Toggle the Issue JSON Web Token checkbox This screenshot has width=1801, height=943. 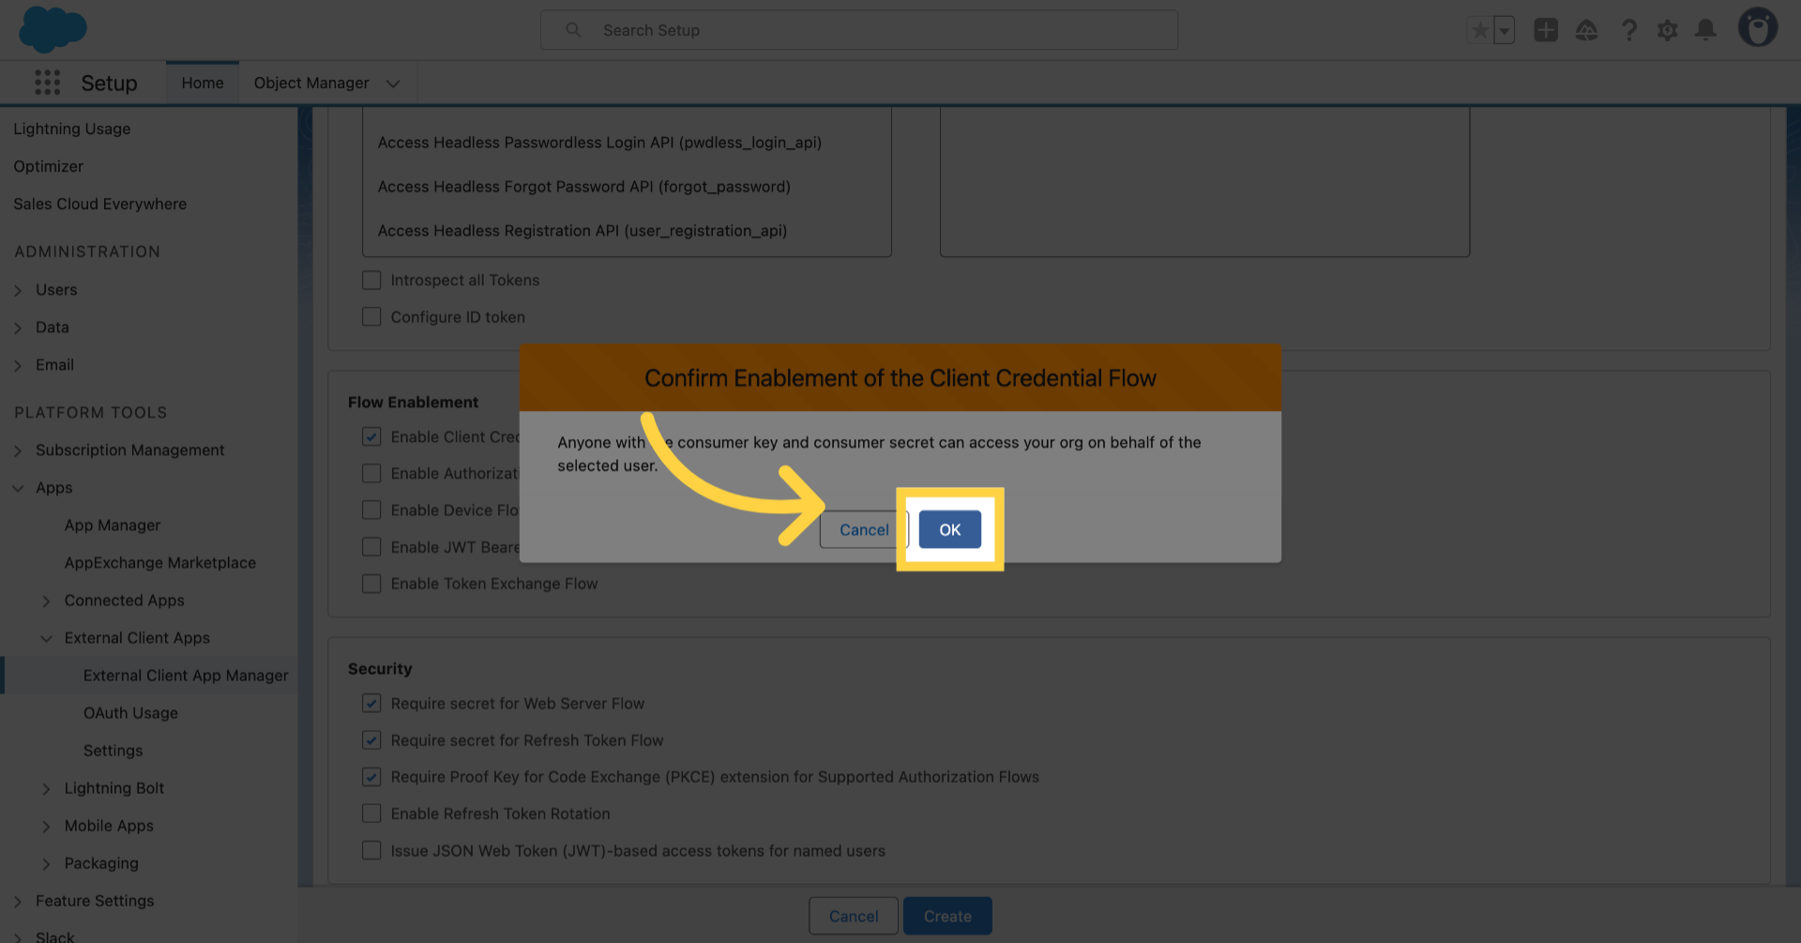(371, 851)
